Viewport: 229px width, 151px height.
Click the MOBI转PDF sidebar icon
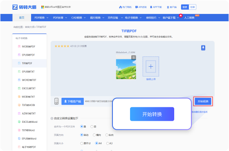[x=19, y=47]
